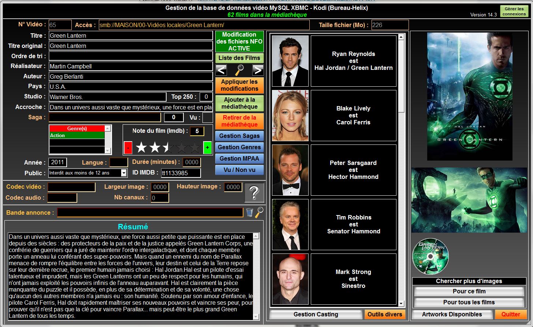Click Ajouter à la médiathèque

point(239,103)
